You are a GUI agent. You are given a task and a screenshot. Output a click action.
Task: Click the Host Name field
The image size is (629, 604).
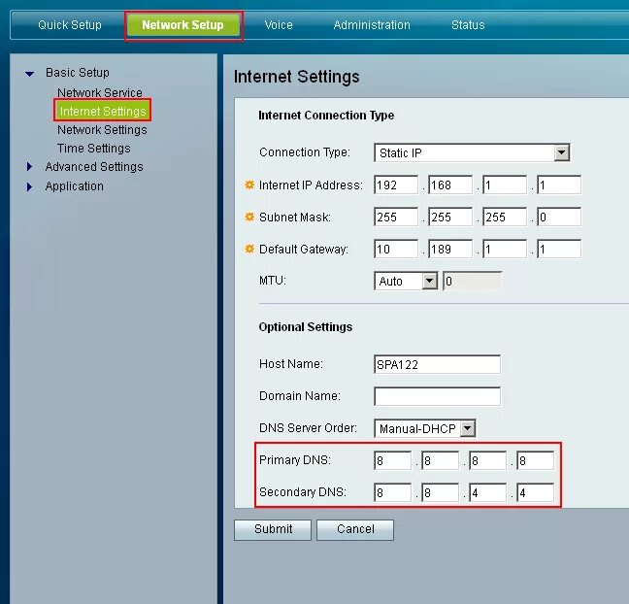click(x=437, y=364)
